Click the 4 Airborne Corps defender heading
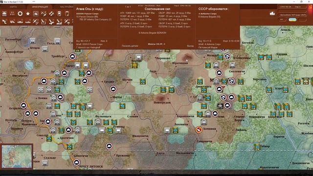313x176 pixels. (x=207, y=14)
